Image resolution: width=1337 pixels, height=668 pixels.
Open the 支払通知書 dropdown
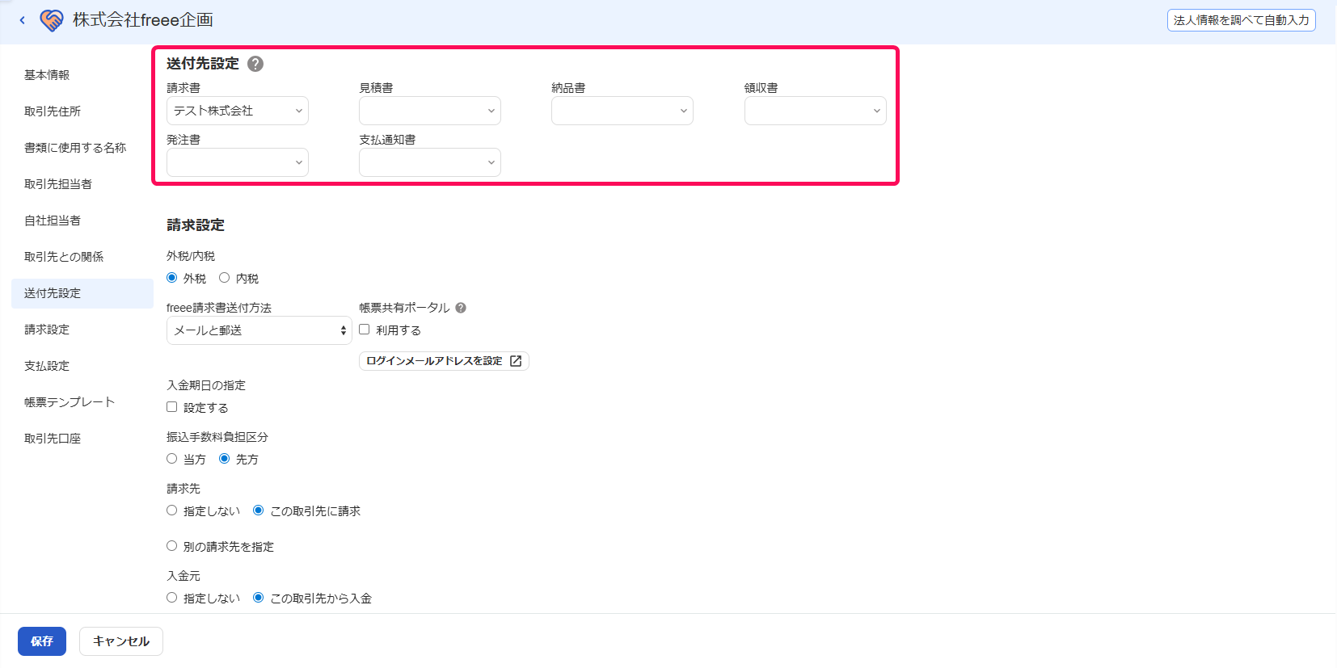click(x=430, y=162)
